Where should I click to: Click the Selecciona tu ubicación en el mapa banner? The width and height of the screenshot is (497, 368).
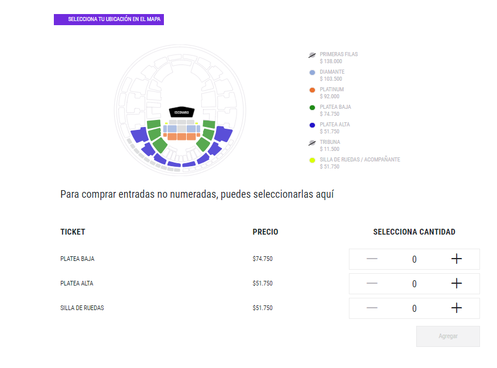tap(109, 19)
